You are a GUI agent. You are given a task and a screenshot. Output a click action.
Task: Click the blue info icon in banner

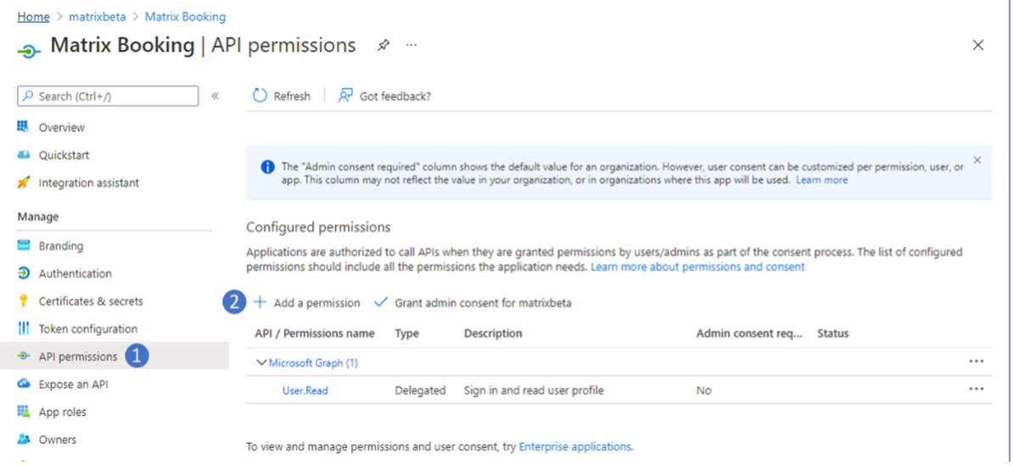pos(267,167)
